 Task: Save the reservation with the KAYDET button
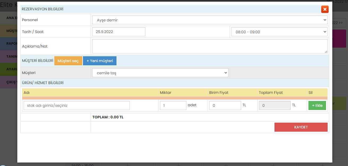(301, 127)
